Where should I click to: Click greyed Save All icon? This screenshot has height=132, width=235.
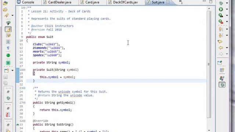pyautogui.click(x=6, y=83)
